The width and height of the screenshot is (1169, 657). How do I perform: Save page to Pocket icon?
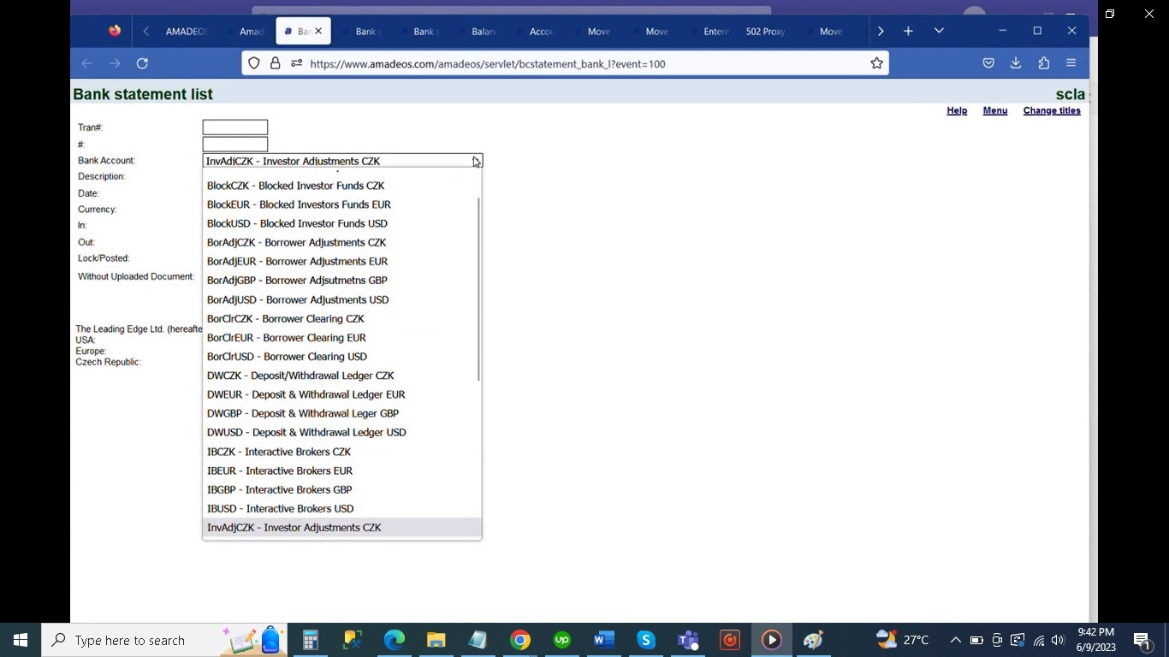[988, 63]
